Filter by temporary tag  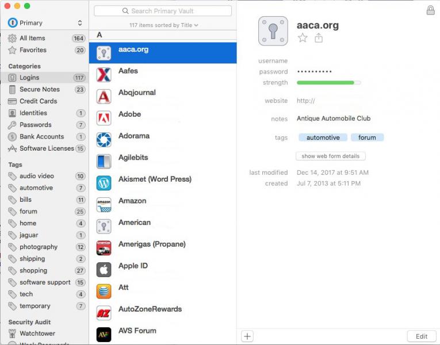tap(45, 306)
